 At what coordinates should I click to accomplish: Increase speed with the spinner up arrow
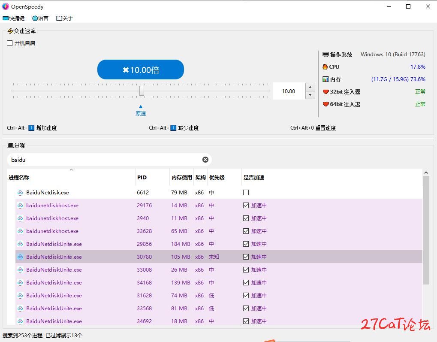(310, 87)
